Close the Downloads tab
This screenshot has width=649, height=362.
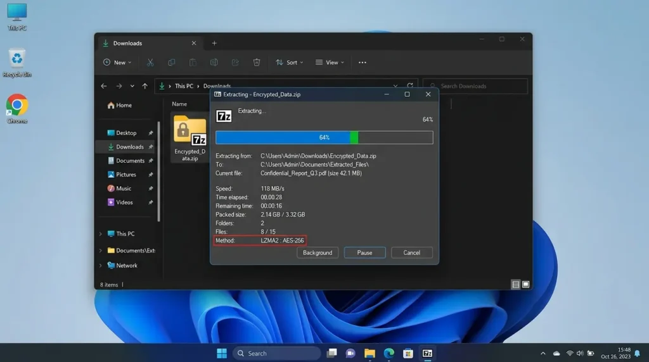point(194,43)
